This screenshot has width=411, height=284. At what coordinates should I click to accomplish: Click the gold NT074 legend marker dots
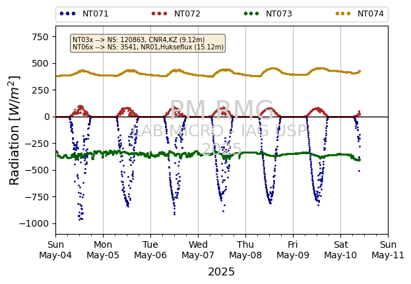(343, 14)
